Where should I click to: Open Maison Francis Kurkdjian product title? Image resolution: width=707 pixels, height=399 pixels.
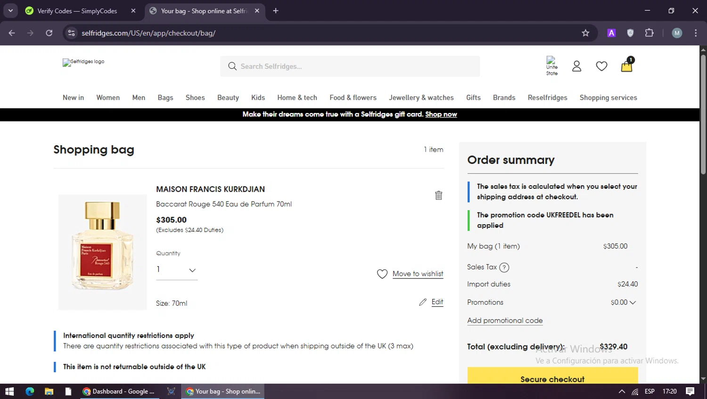click(210, 189)
